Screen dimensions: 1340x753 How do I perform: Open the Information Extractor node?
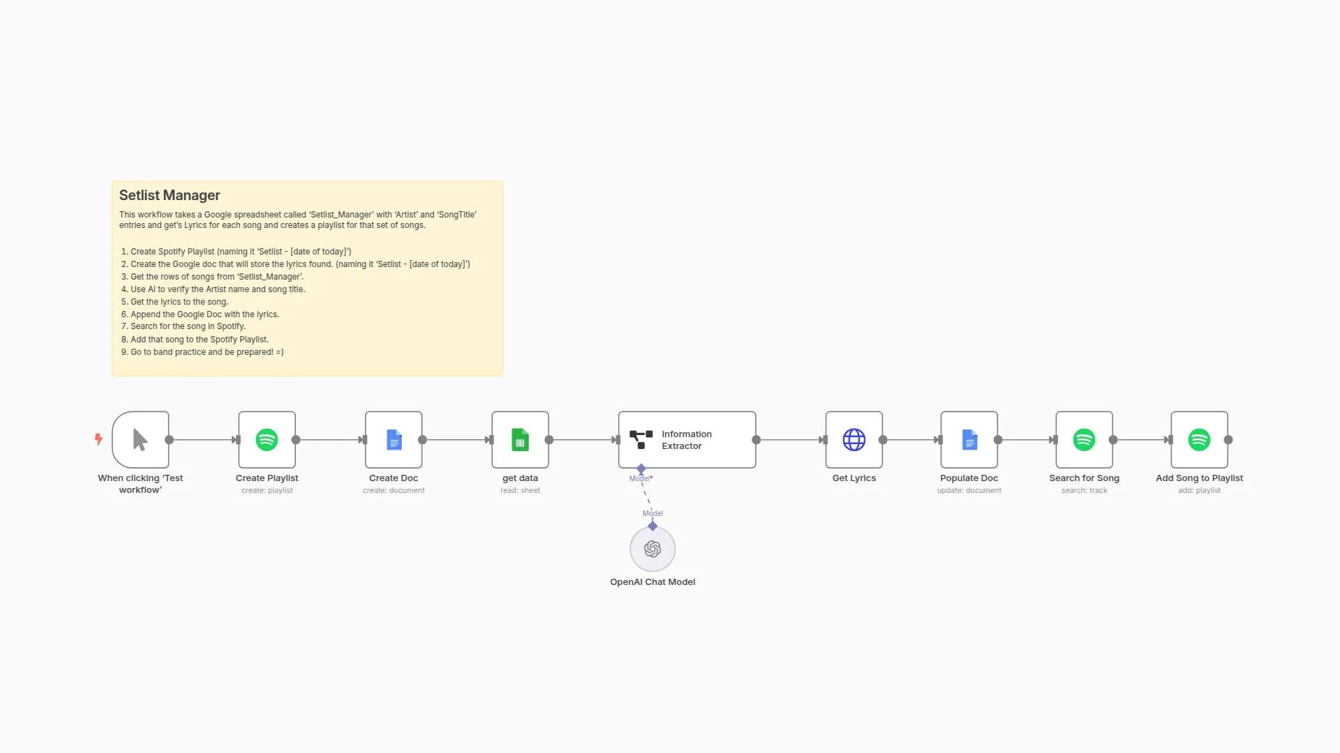(x=687, y=439)
